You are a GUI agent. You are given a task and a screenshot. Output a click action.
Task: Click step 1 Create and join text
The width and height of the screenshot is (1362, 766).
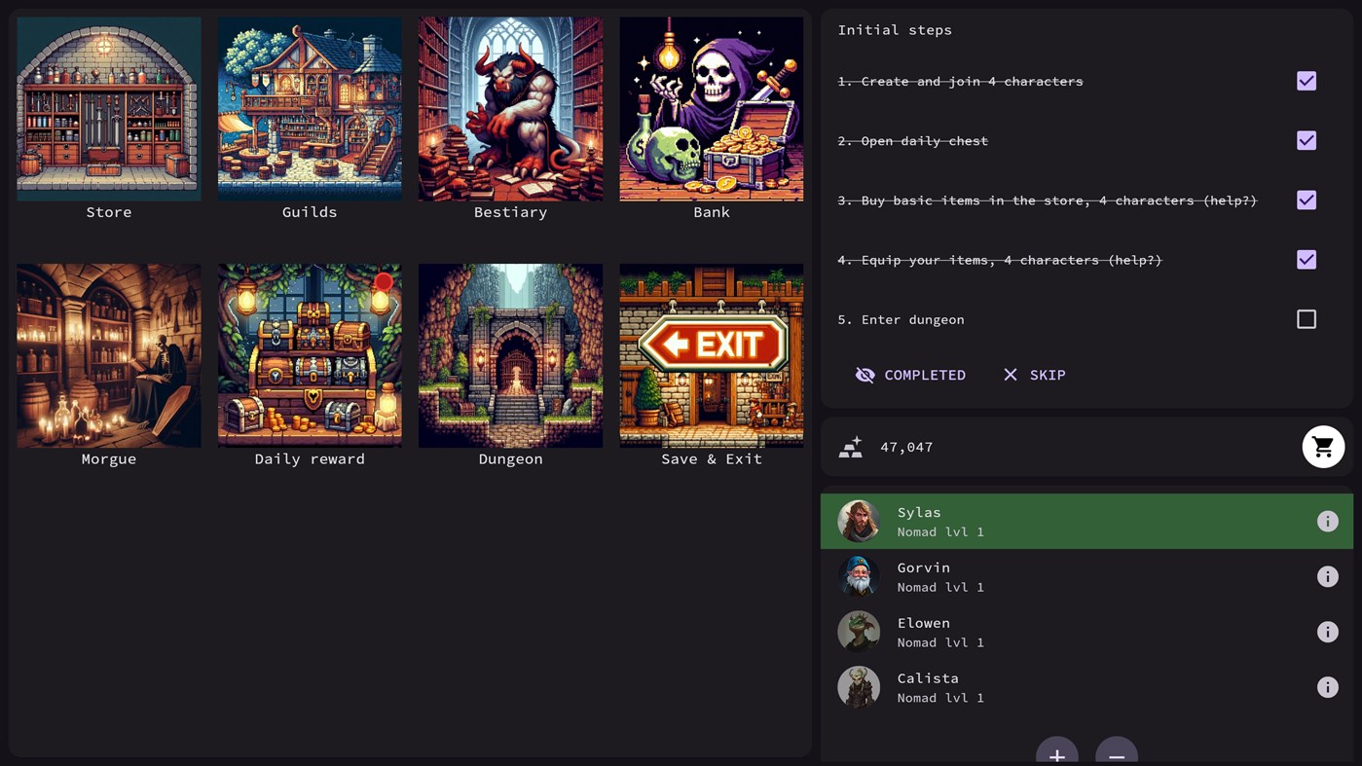point(960,81)
